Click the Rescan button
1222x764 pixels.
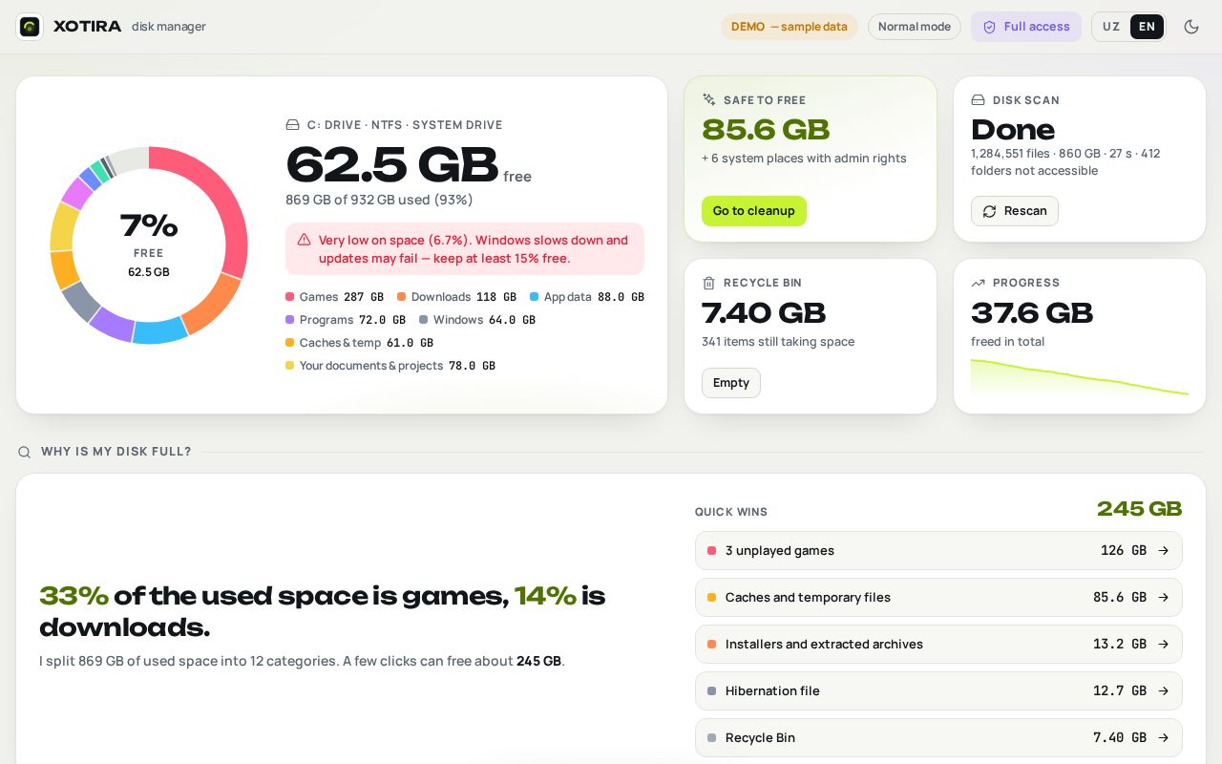1015,211
